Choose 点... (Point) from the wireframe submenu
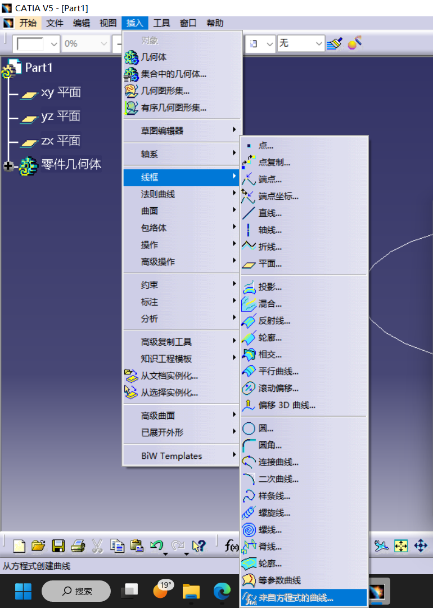The height and width of the screenshot is (608, 433). pos(304,145)
